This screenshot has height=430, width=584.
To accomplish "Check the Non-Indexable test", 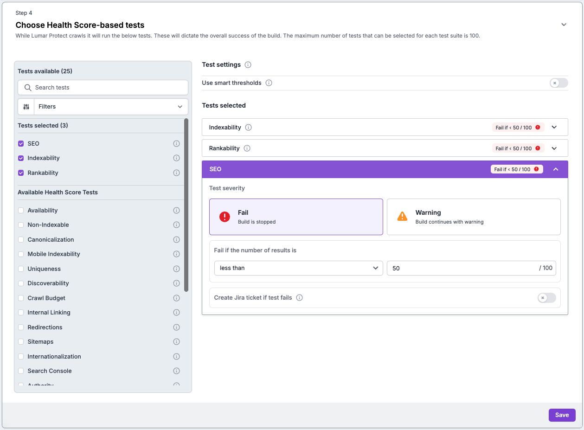I will 21,225.
